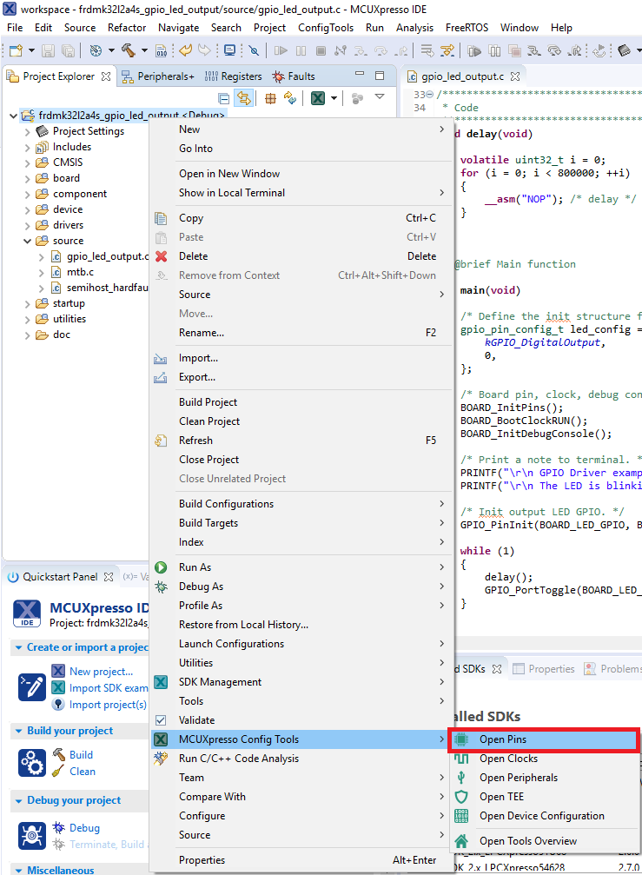This screenshot has width=642, height=875.
Task: Open the ConfigTools menu in menu bar
Action: click(325, 28)
